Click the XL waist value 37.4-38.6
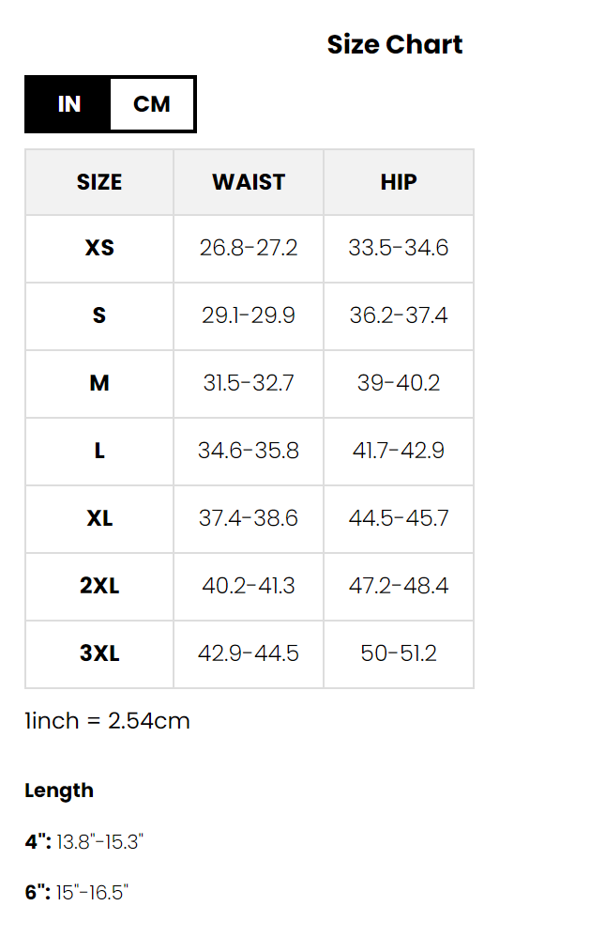 (249, 519)
